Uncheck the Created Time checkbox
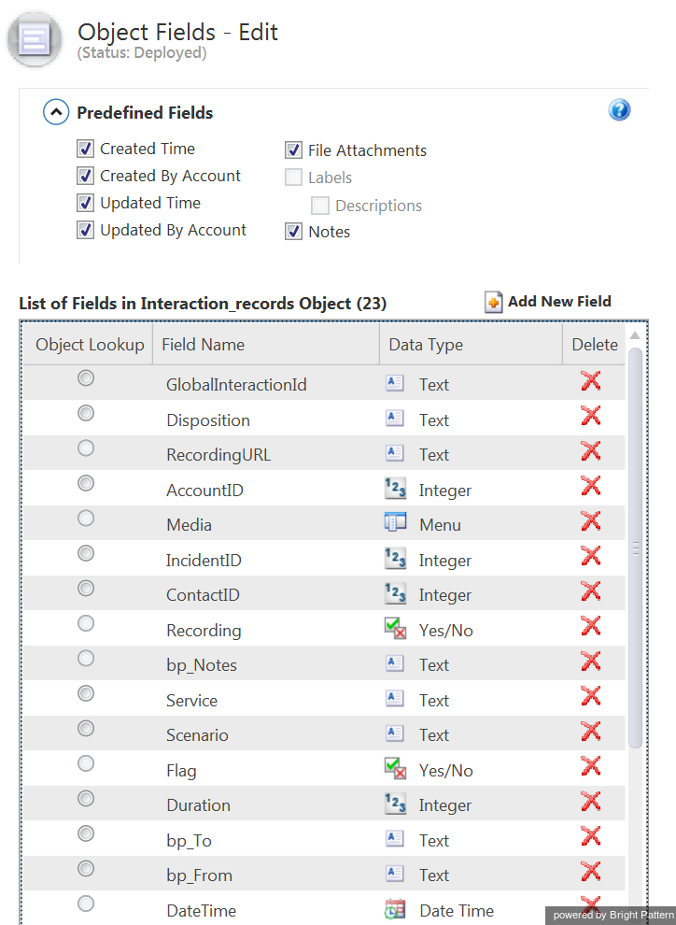This screenshot has height=925, width=676. tap(86, 149)
